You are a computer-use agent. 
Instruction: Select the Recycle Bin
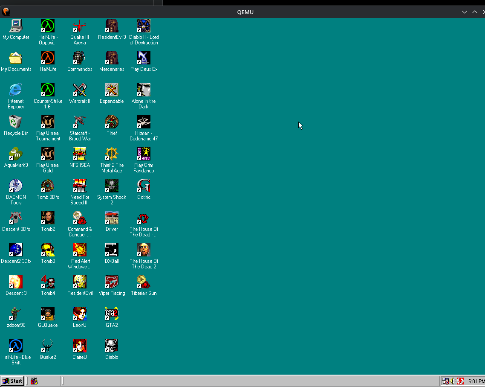[16, 122]
